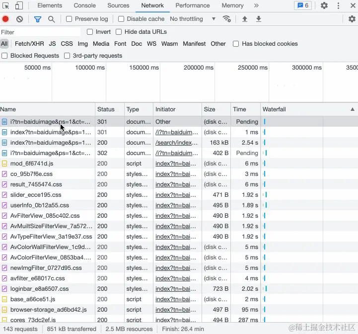Screen dimensions: 358x334
Task: Click the stylesheet icon of loginbar_e8a6507.css
Action: [x=4, y=289]
